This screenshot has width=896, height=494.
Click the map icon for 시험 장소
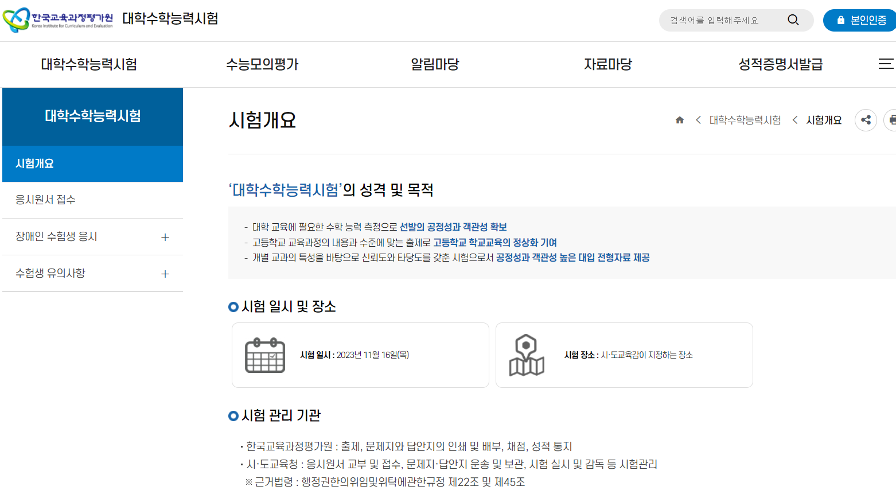pyautogui.click(x=527, y=355)
